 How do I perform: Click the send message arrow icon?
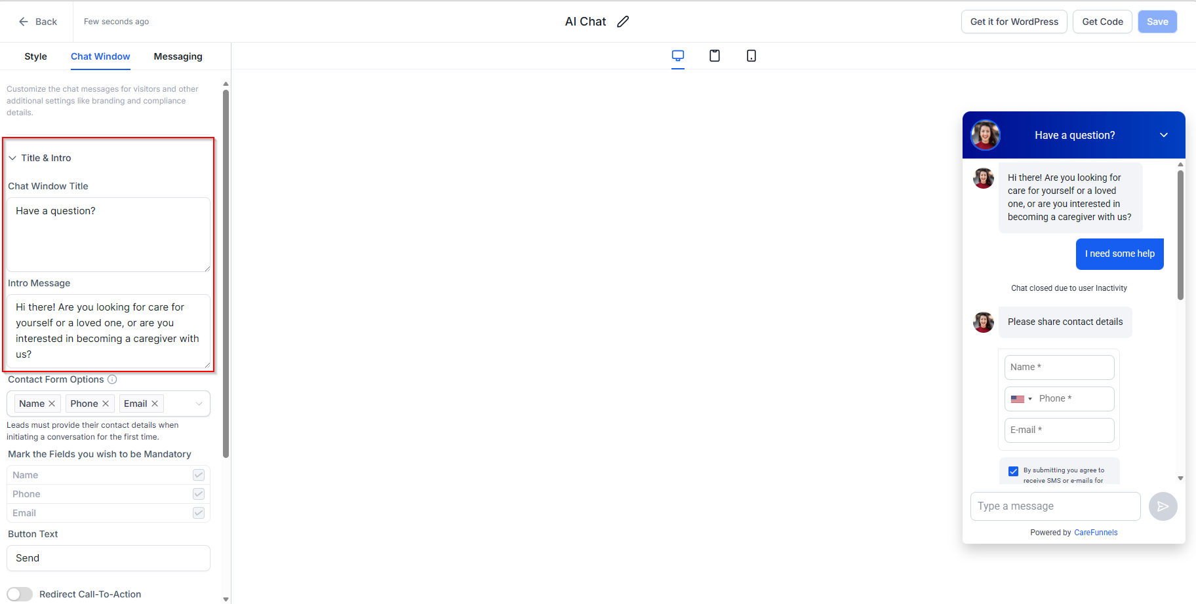[1163, 506]
